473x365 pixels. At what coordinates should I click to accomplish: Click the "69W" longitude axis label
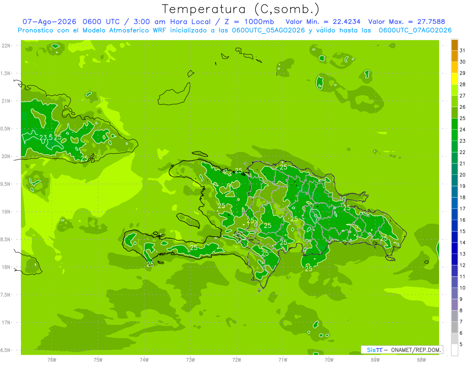(x=375, y=360)
